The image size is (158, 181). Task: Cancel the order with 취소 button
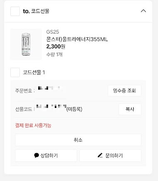78,140
